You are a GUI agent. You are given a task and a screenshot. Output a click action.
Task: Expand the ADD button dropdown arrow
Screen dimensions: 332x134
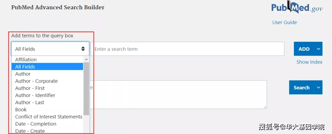pos(318,49)
